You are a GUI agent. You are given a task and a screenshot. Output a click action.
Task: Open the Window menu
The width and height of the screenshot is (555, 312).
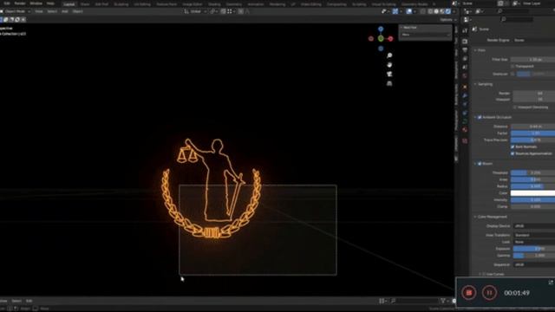(36, 3)
